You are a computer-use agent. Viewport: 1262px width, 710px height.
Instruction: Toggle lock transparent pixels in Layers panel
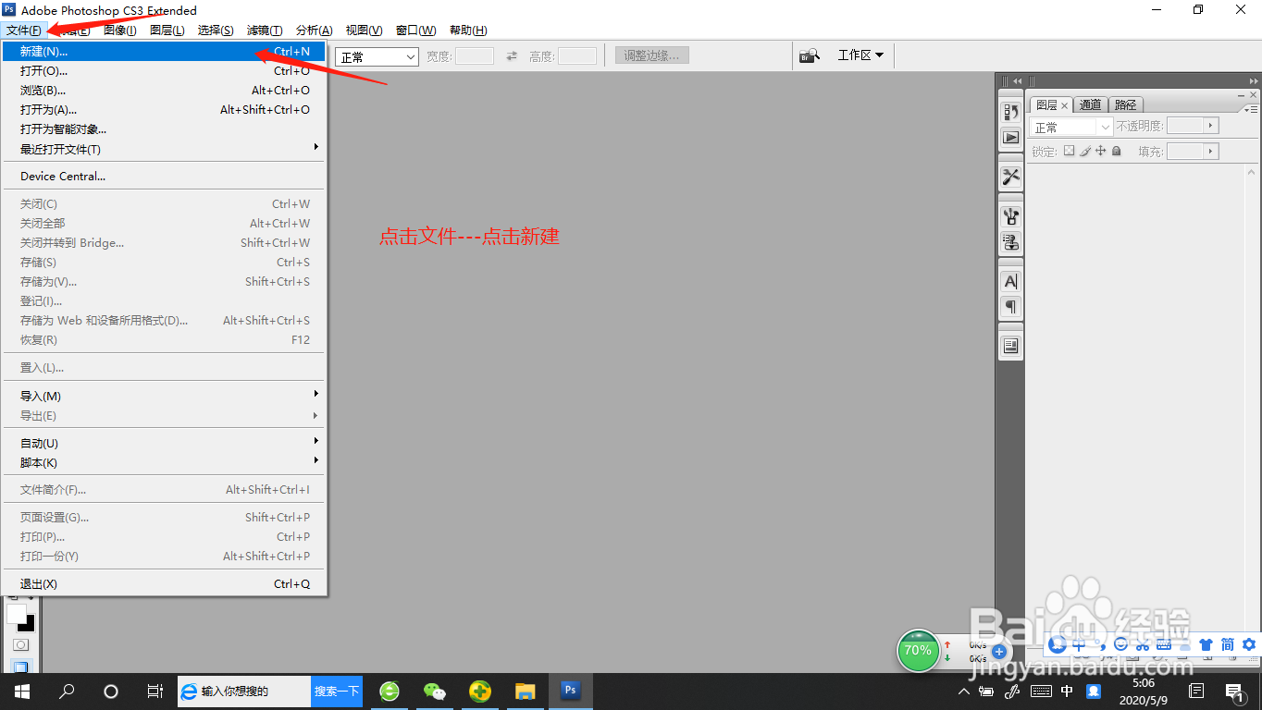click(x=1069, y=151)
